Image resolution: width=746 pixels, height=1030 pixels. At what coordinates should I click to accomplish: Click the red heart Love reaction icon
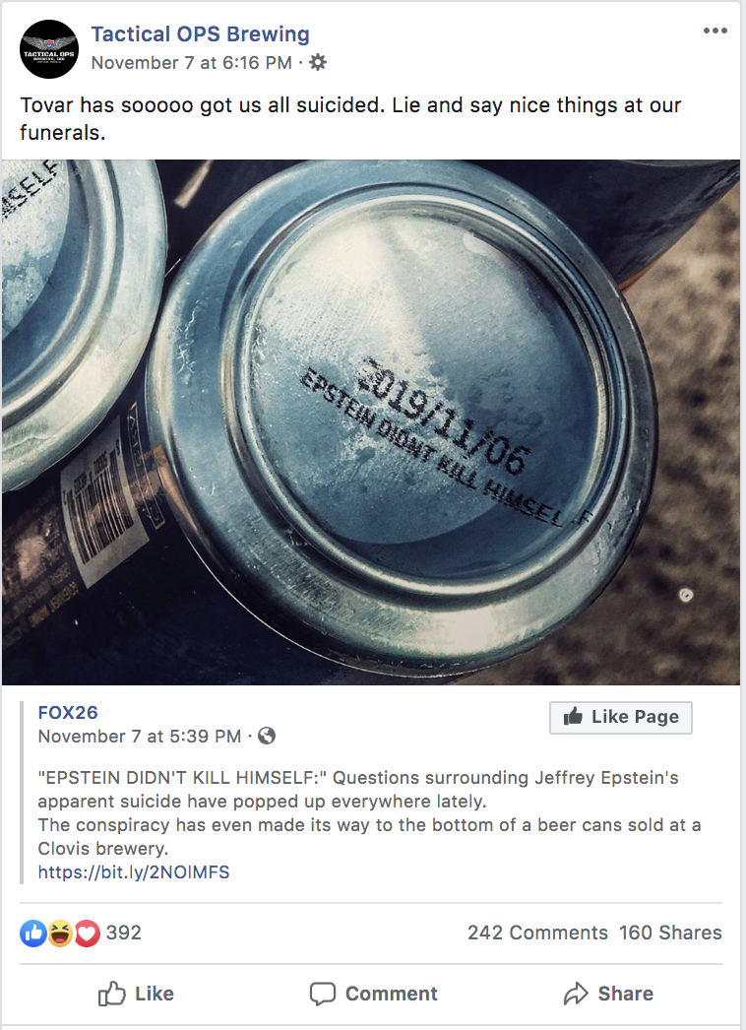click(x=87, y=933)
